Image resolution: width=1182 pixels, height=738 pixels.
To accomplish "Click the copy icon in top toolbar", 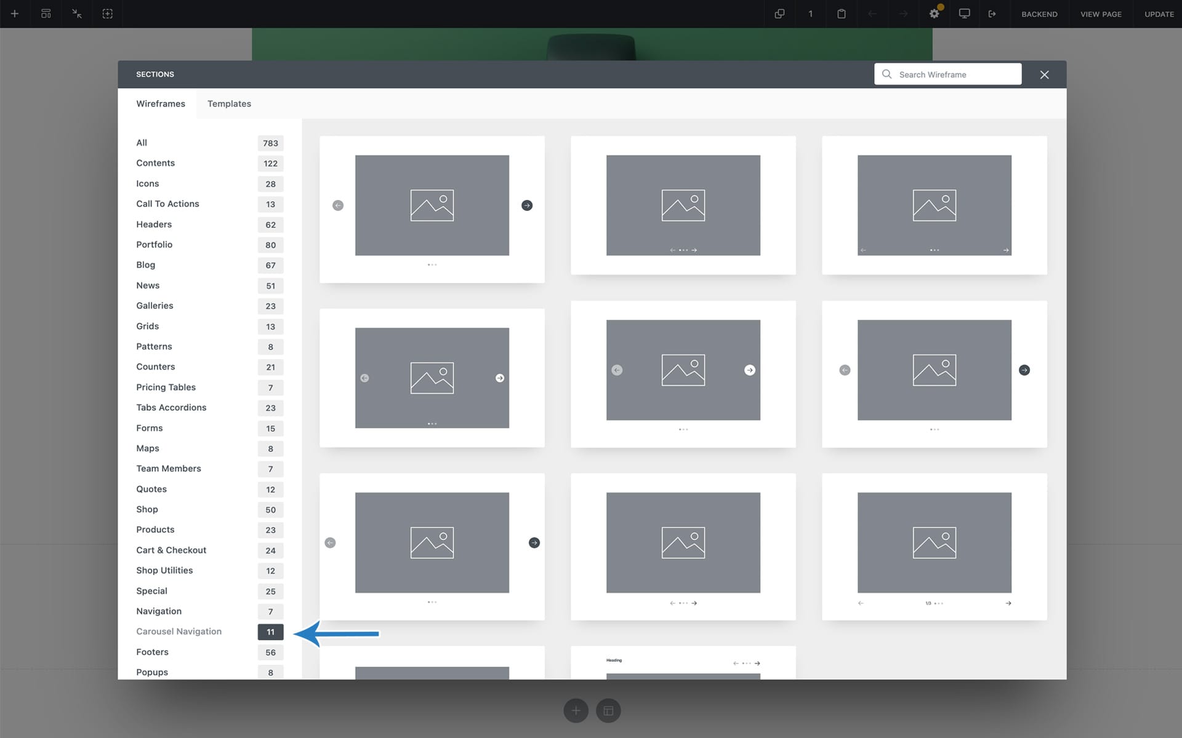I will pos(779,14).
